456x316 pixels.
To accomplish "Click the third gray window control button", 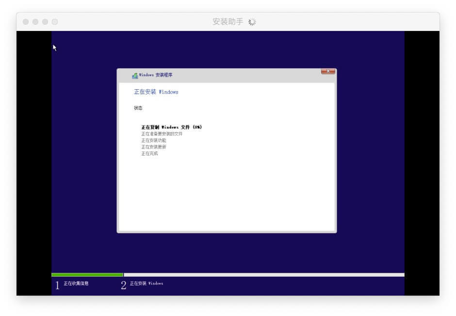I will [x=45, y=22].
